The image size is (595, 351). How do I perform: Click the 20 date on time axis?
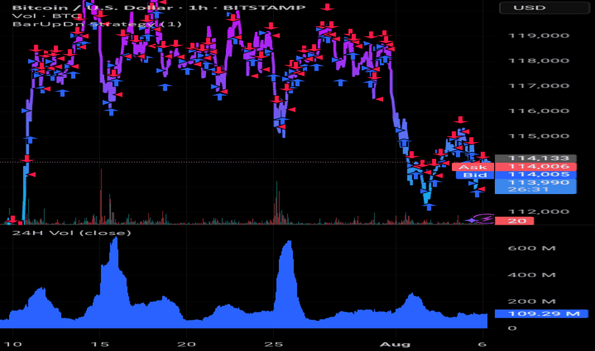tap(186, 344)
